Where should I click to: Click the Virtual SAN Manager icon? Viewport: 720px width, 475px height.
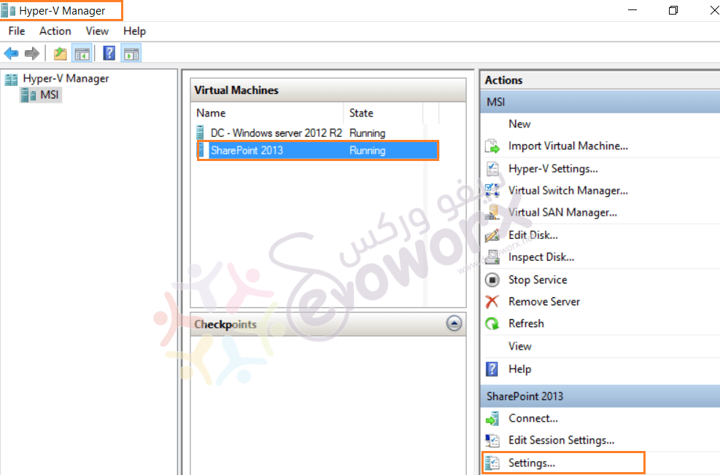pyautogui.click(x=492, y=212)
